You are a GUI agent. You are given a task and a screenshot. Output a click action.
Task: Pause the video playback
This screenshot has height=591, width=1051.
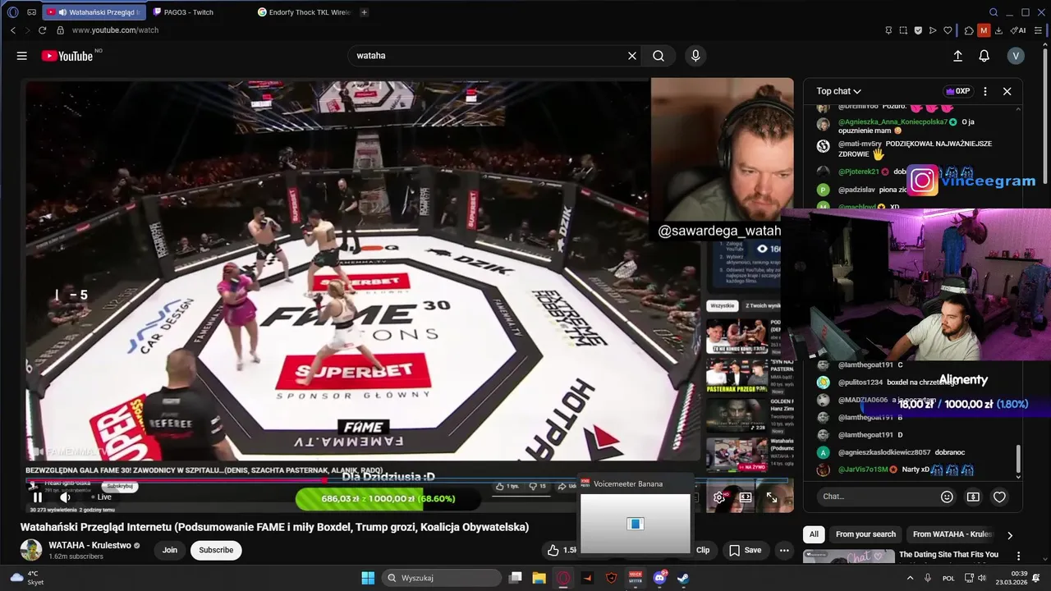pos(37,497)
